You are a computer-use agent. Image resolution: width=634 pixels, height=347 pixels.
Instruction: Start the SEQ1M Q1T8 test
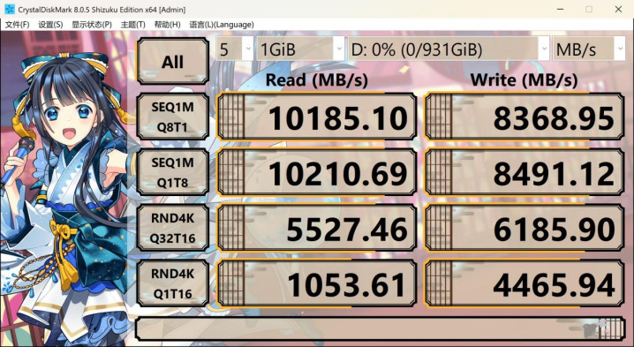173,172
